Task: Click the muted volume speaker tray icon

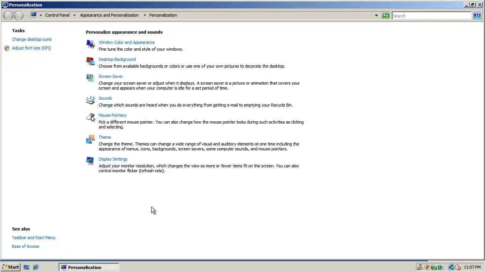Action: 458,267
